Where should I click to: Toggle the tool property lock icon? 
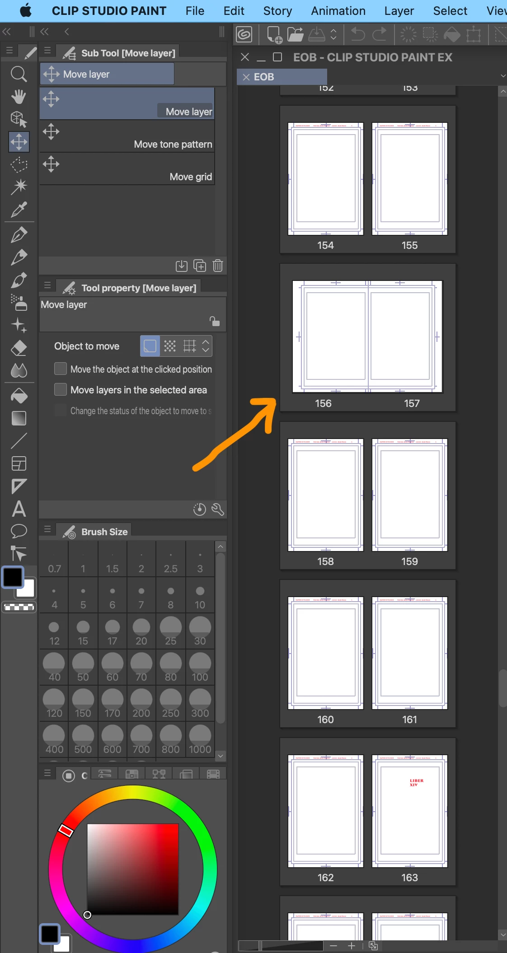tap(215, 321)
